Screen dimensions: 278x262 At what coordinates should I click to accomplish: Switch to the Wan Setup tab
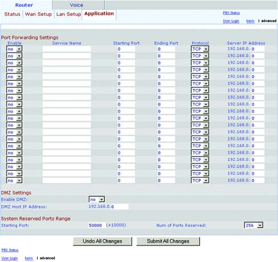(38, 14)
